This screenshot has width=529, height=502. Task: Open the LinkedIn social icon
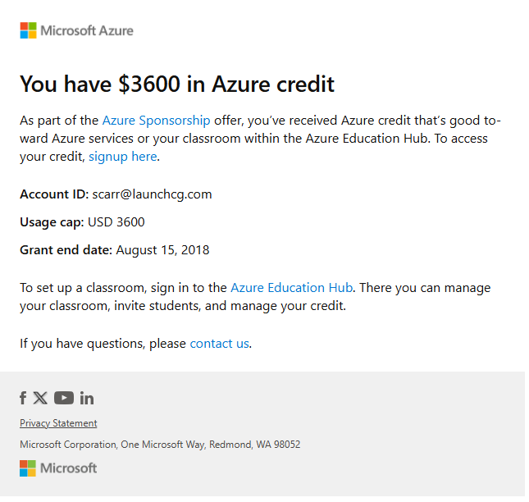pyautogui.click(x=87, y=398)
